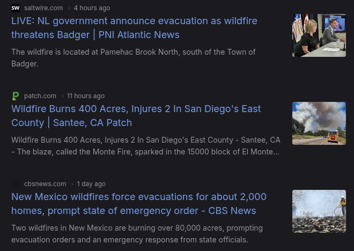Click the smoke and fire truck thumbnail
Image resolution: width=354 pixels, height=251 pixels.
pyautogui.click(x=319, y=123)
